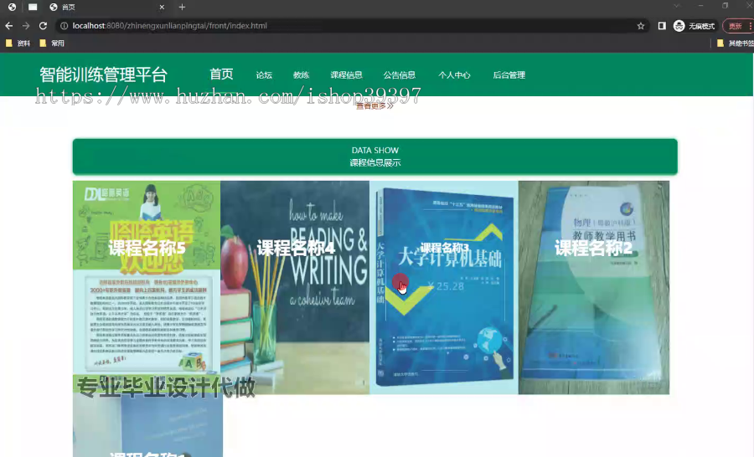754x457 pixels.
Task: Open the 后台管理 navigation link
Action: pos(509,75)
